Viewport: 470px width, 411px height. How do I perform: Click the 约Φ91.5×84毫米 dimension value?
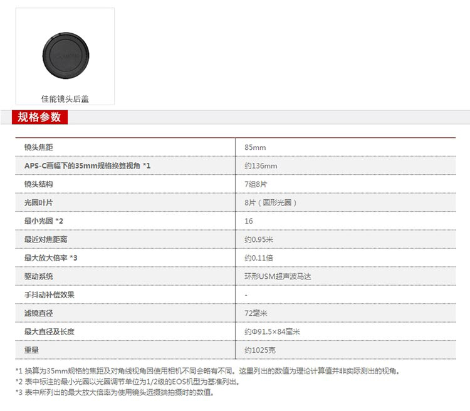click(x=272, y=331)
